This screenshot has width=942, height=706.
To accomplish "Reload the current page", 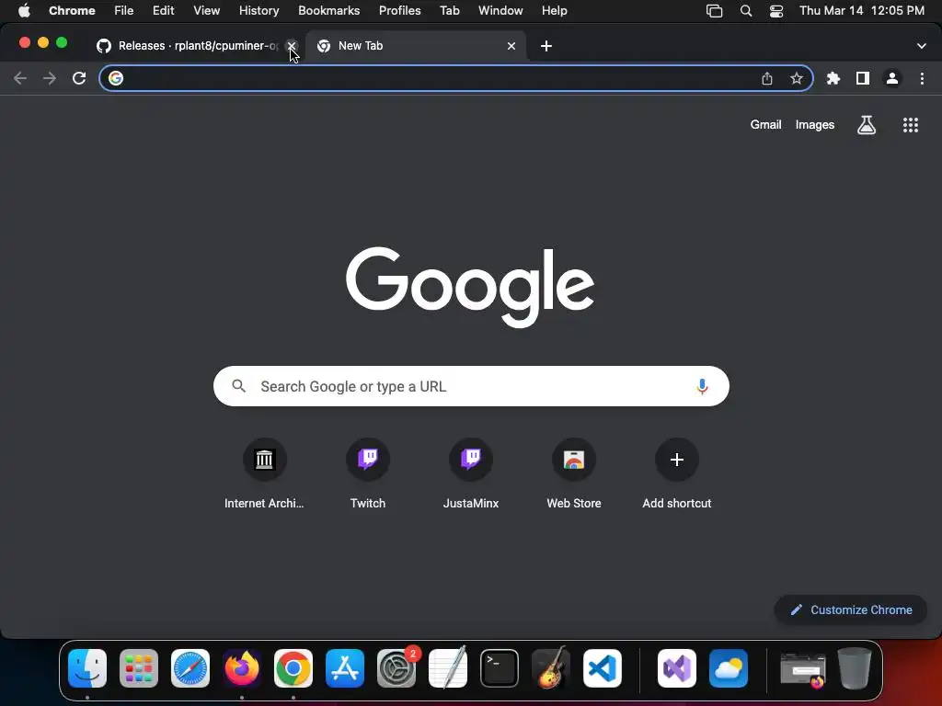I will click(79, 78).
